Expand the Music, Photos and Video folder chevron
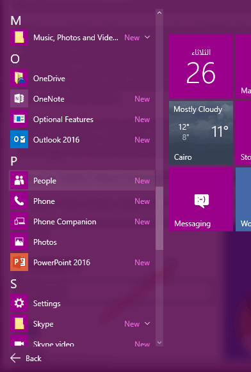The width and height of the screenshot is (251, 372). [x=147, y=37]
